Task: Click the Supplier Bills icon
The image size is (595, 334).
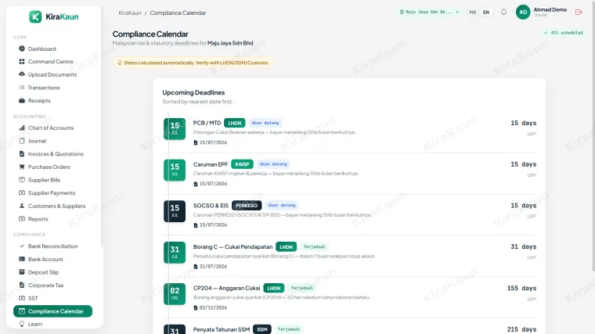Action: coord(22,180)
